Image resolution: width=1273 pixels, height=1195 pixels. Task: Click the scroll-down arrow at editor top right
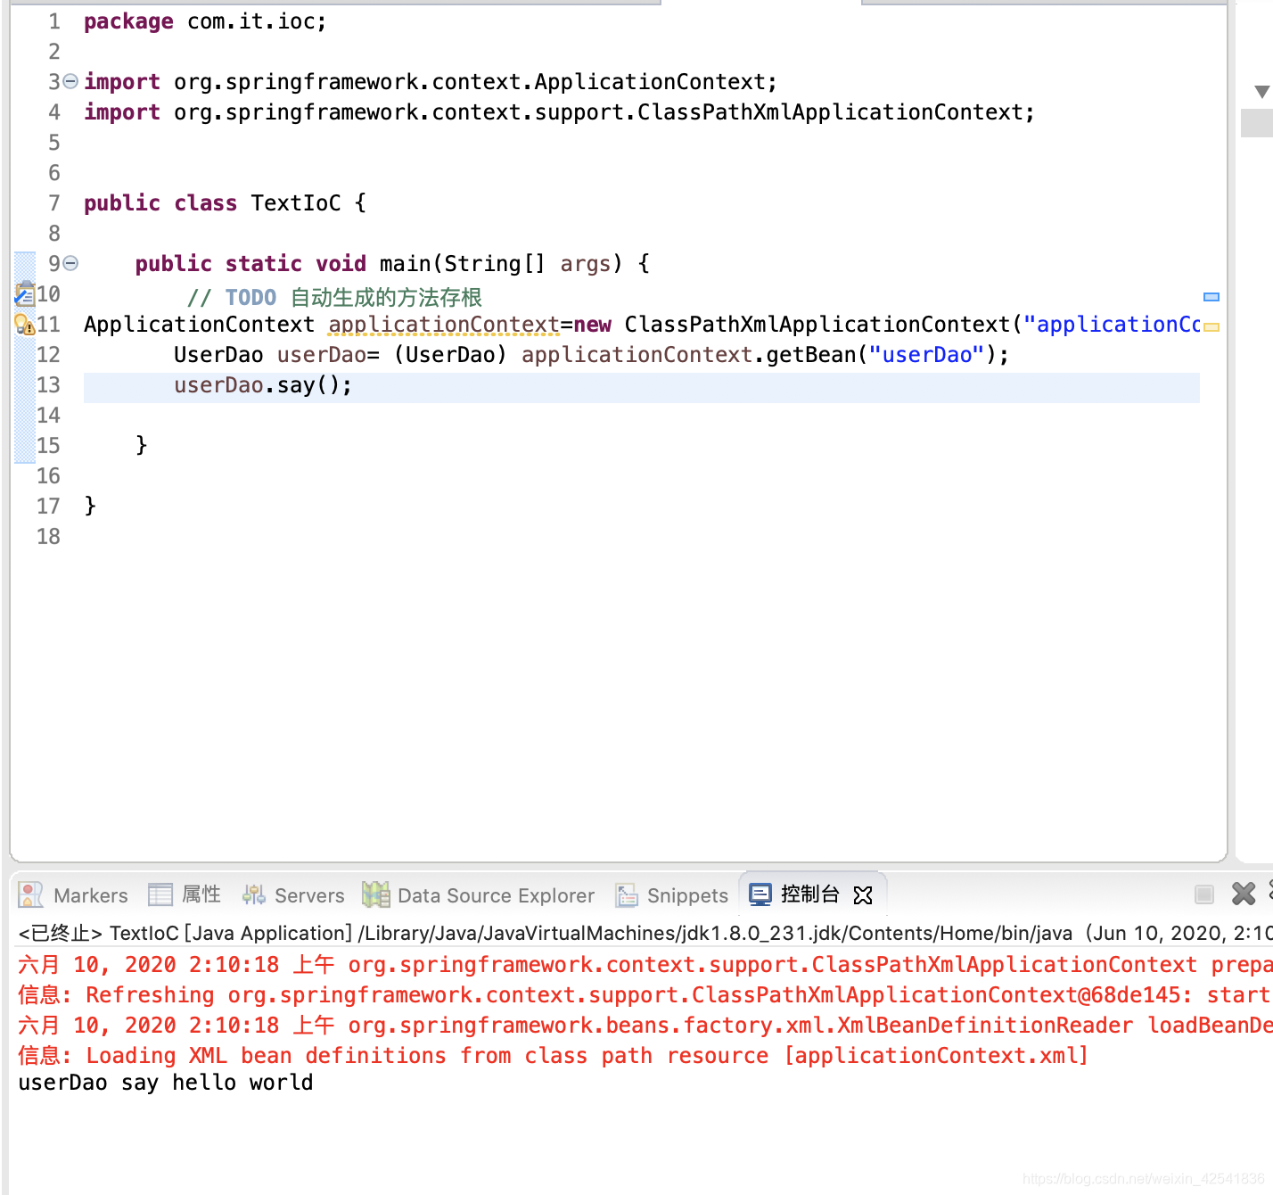[1261, 89]
